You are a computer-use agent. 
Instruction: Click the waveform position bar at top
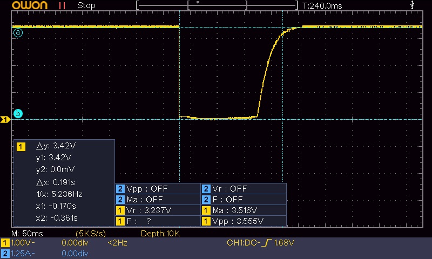[217, 5]
